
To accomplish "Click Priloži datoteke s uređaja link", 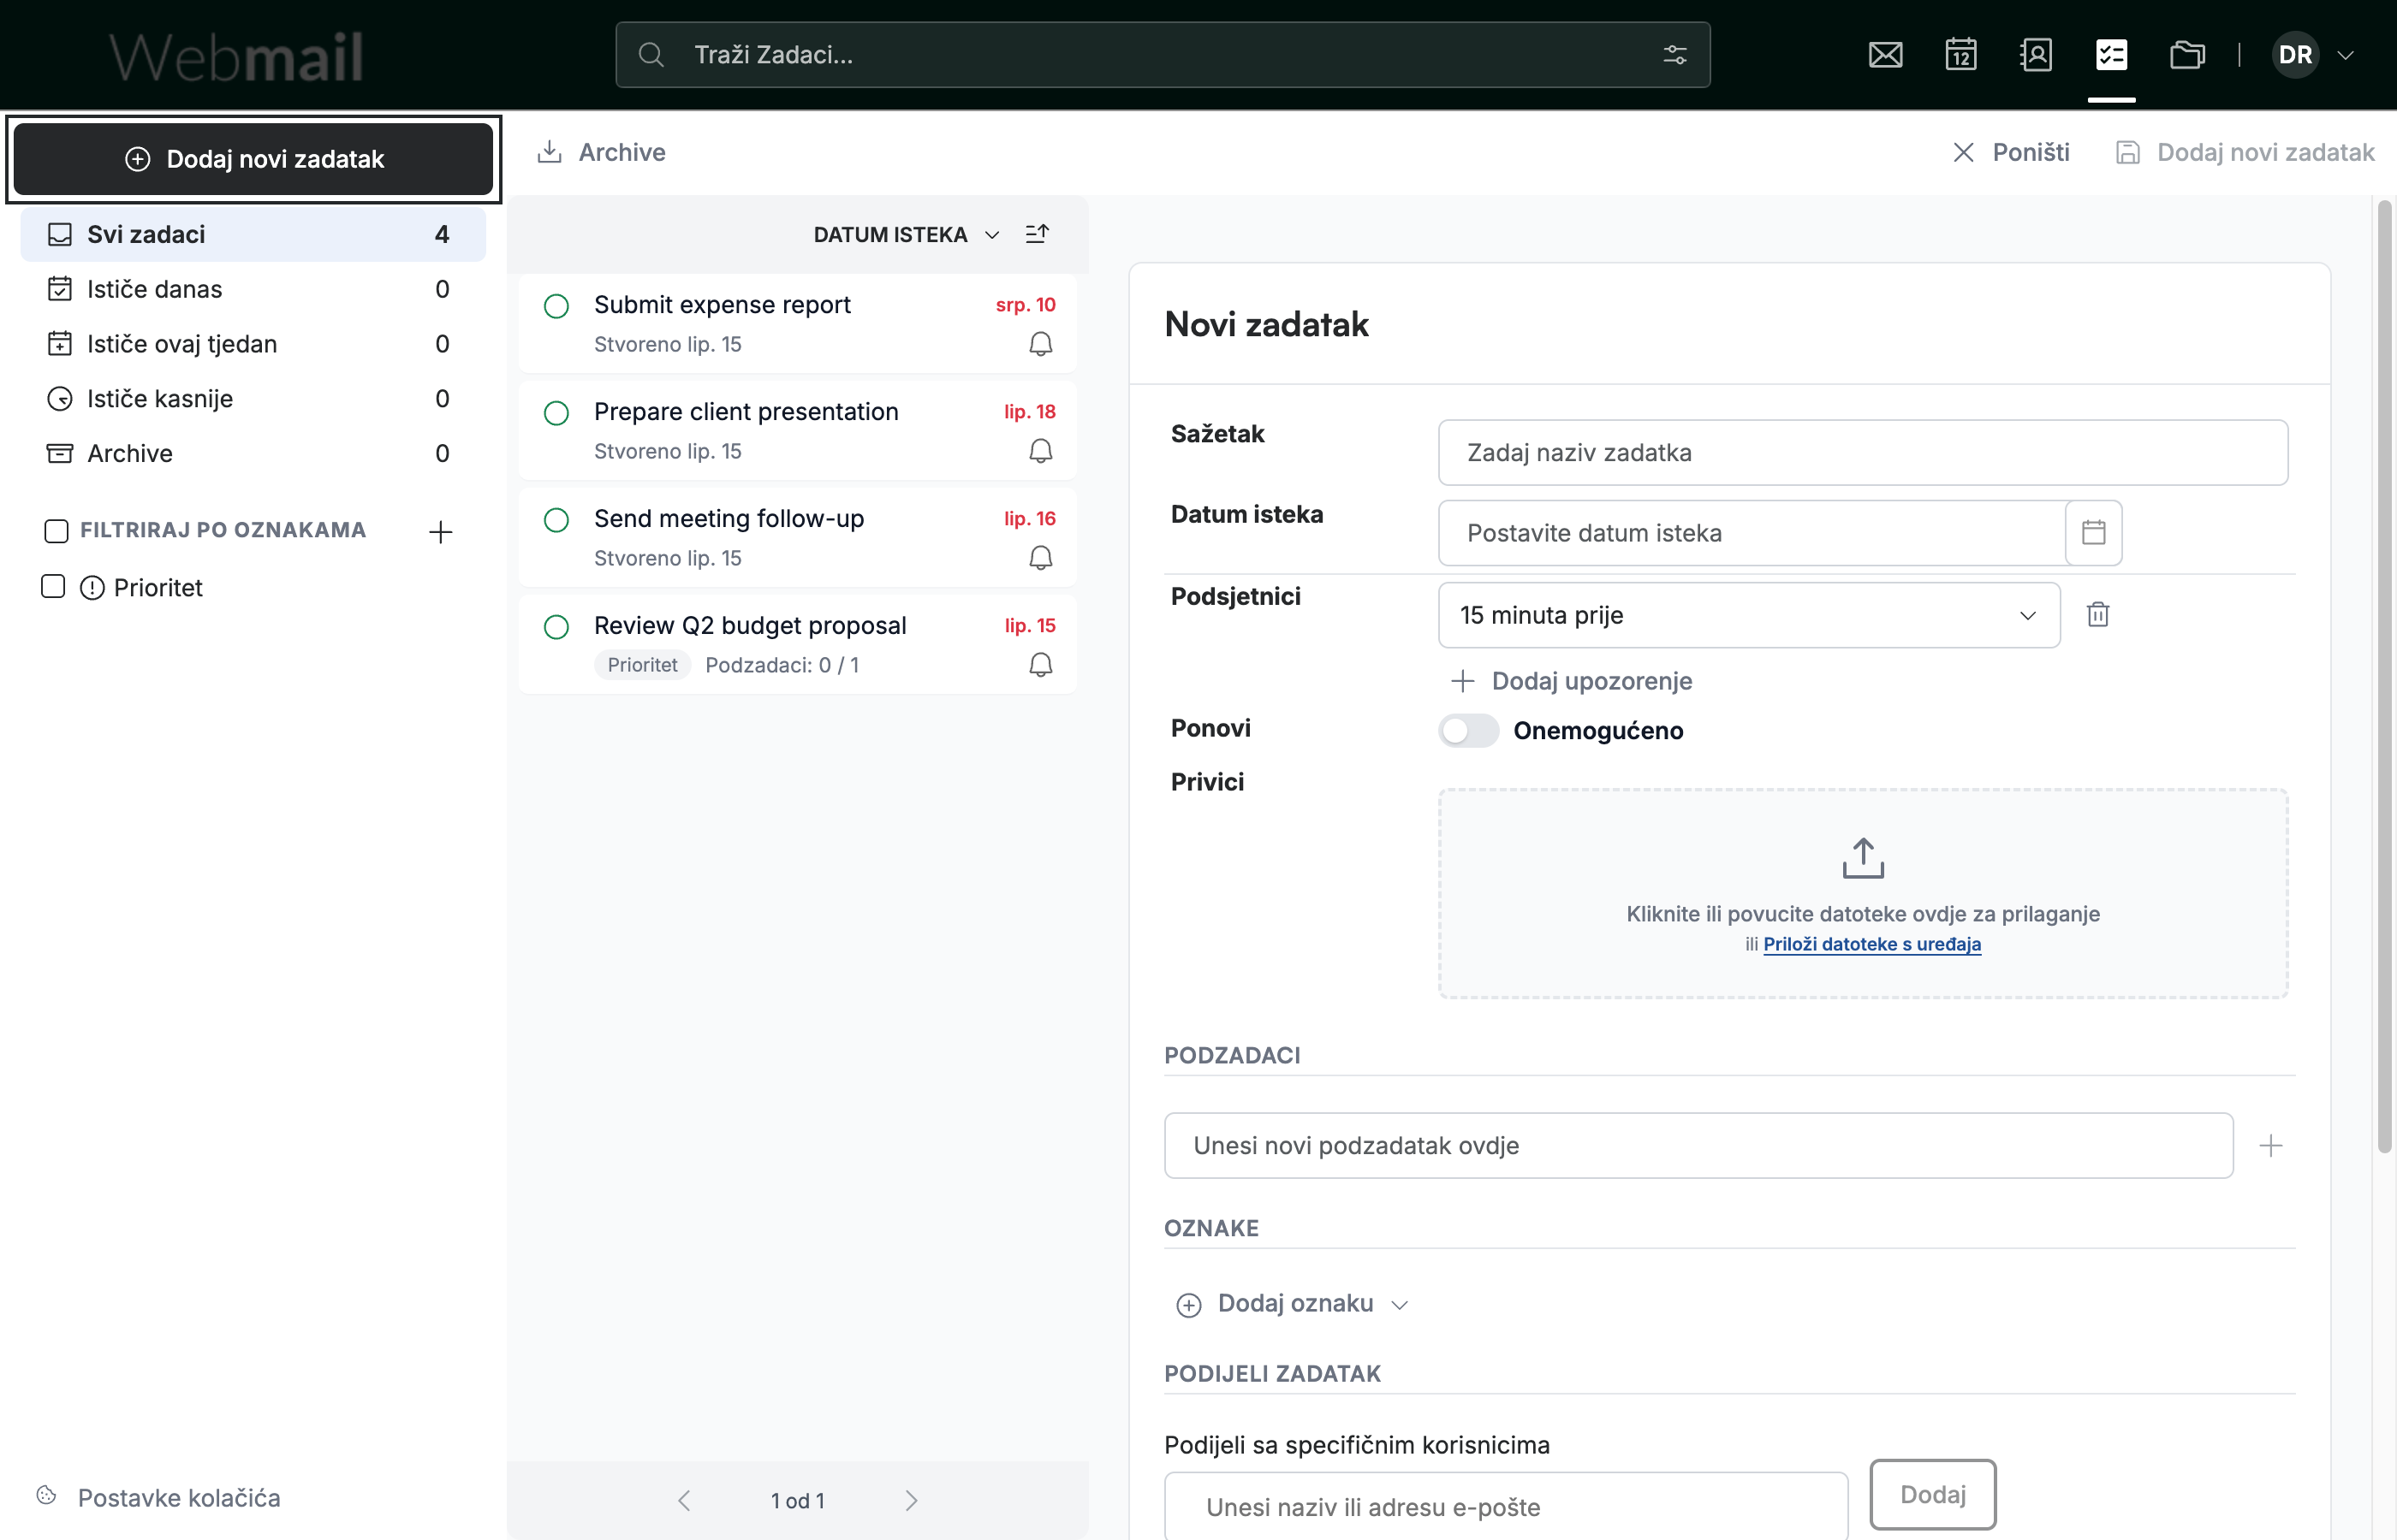I will pyautogui.click(x=1871, y=943).
